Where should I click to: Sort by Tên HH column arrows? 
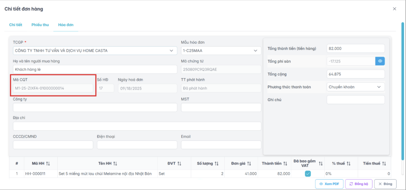tap(115, 164)
